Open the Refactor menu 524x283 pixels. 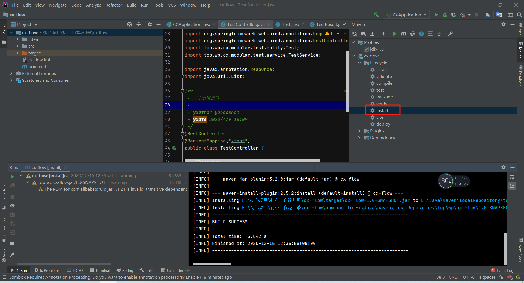point(114,5)
